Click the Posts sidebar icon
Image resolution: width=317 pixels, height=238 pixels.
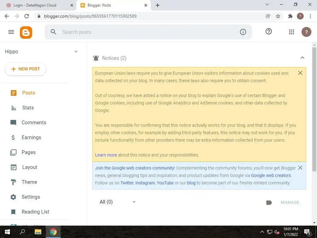(14, 93)
